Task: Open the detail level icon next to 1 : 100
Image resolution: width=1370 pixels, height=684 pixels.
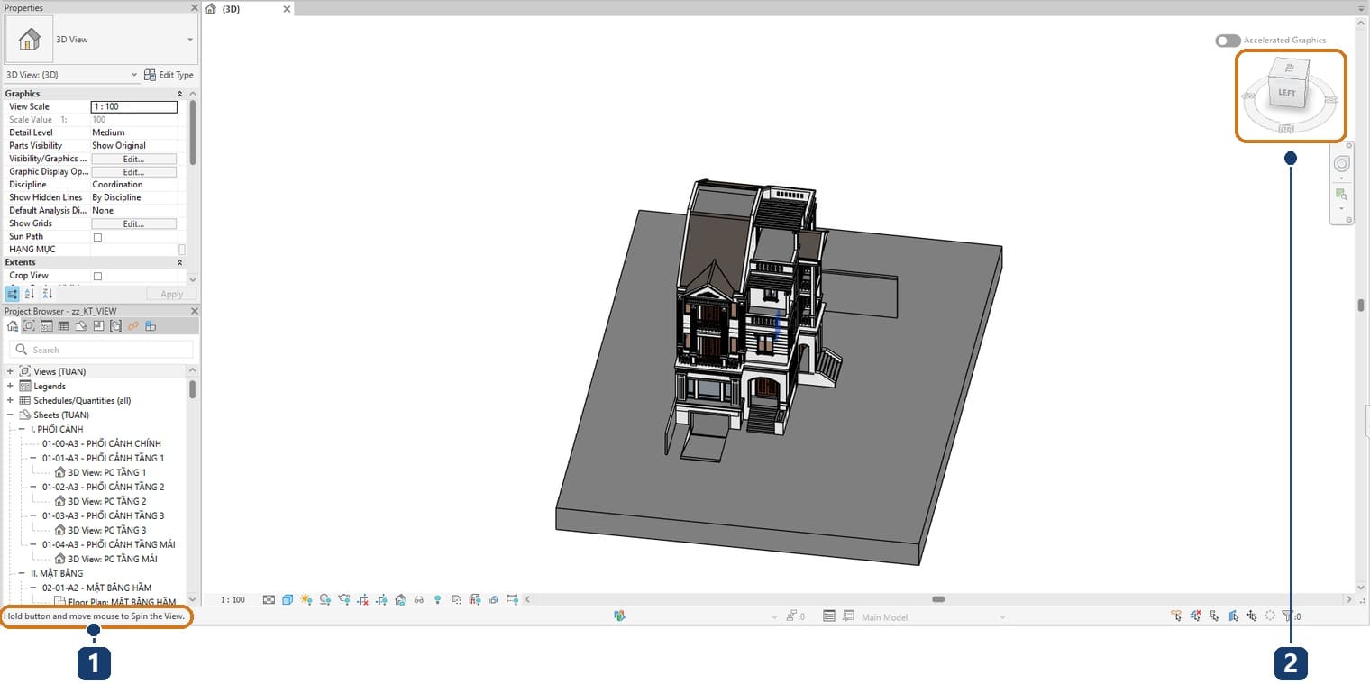Action: (269, 599)
